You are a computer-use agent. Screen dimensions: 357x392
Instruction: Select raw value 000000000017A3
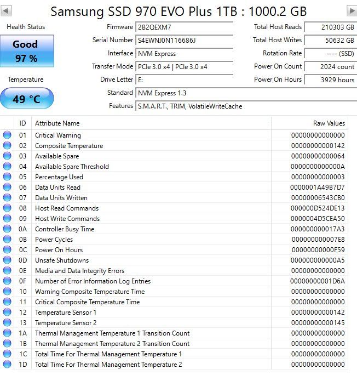point(318,229)
